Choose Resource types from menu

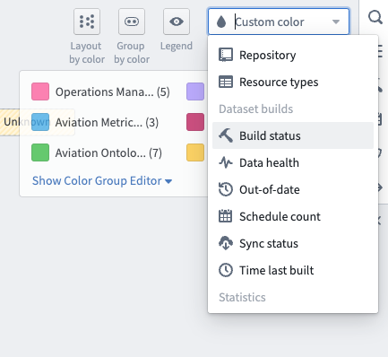pos(293,82)
